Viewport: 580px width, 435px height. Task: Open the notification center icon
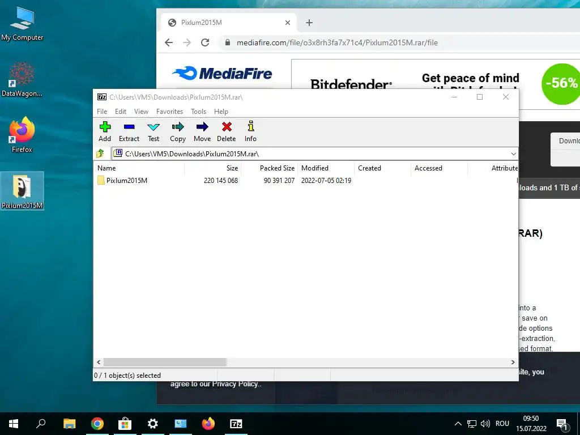coord(562,424)
